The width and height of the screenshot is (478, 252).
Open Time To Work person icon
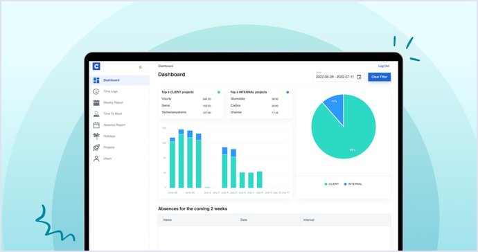[x=96, y=114]
